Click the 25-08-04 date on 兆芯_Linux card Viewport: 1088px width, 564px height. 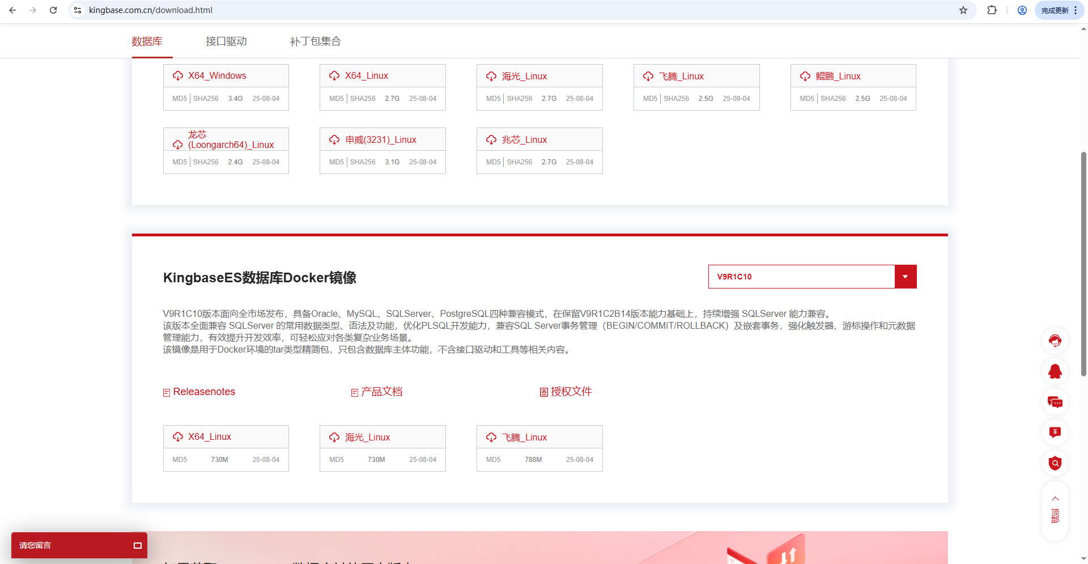point(580,162)
